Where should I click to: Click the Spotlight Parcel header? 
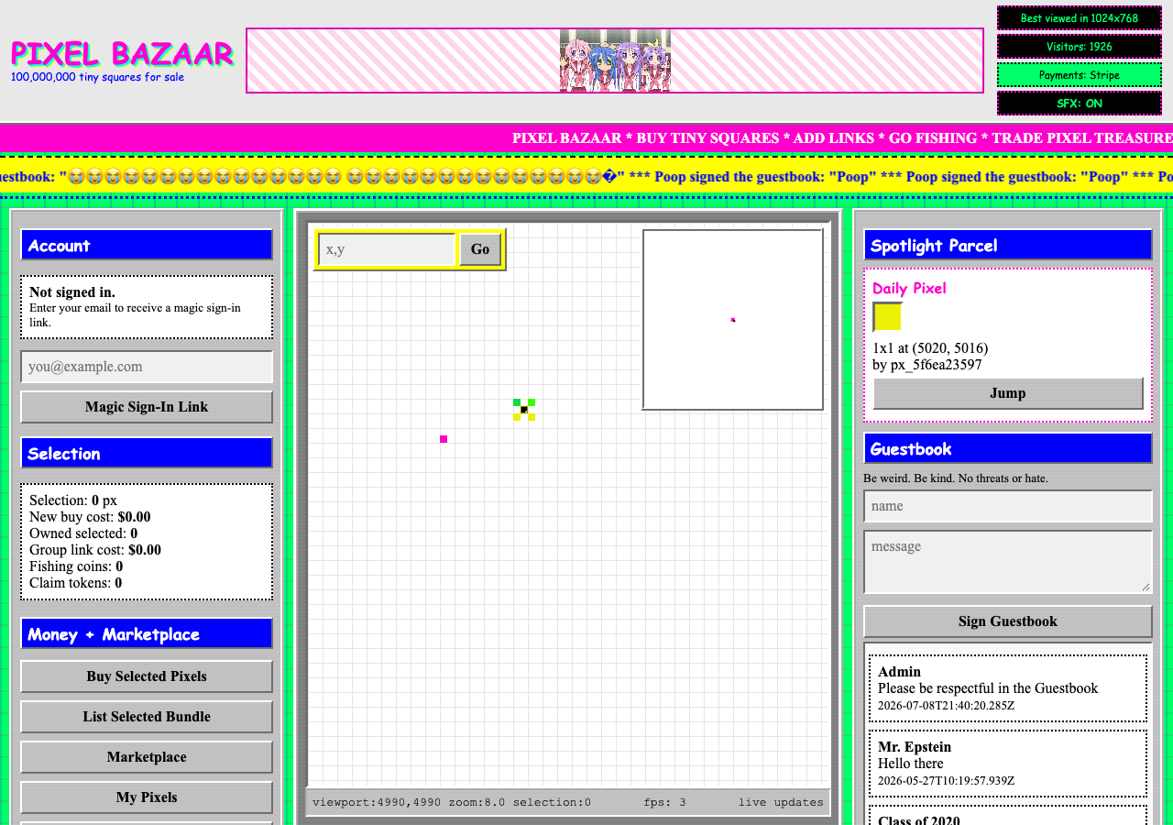[x=1008, y=245]
